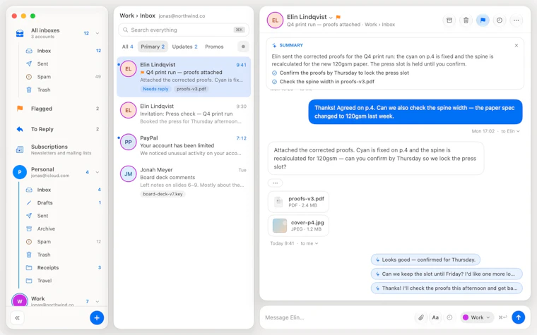Open text formatting Aa button
Image resolution: width=537 pixels, height=335 pixels.
click(435, 317)
